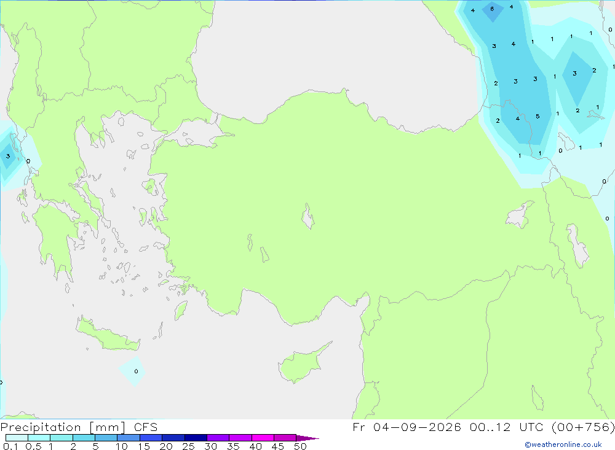Click the precipitation value '6' on the map
615x450 pixels.
tap(492, 9)
